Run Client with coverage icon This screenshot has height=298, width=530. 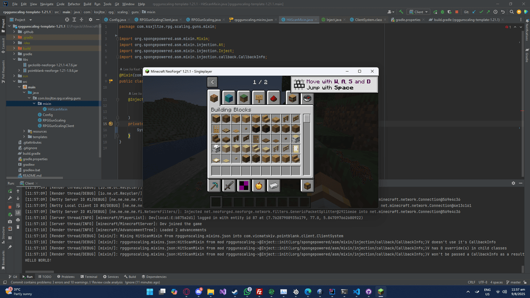pyautogui.click(x=450, y=12)
